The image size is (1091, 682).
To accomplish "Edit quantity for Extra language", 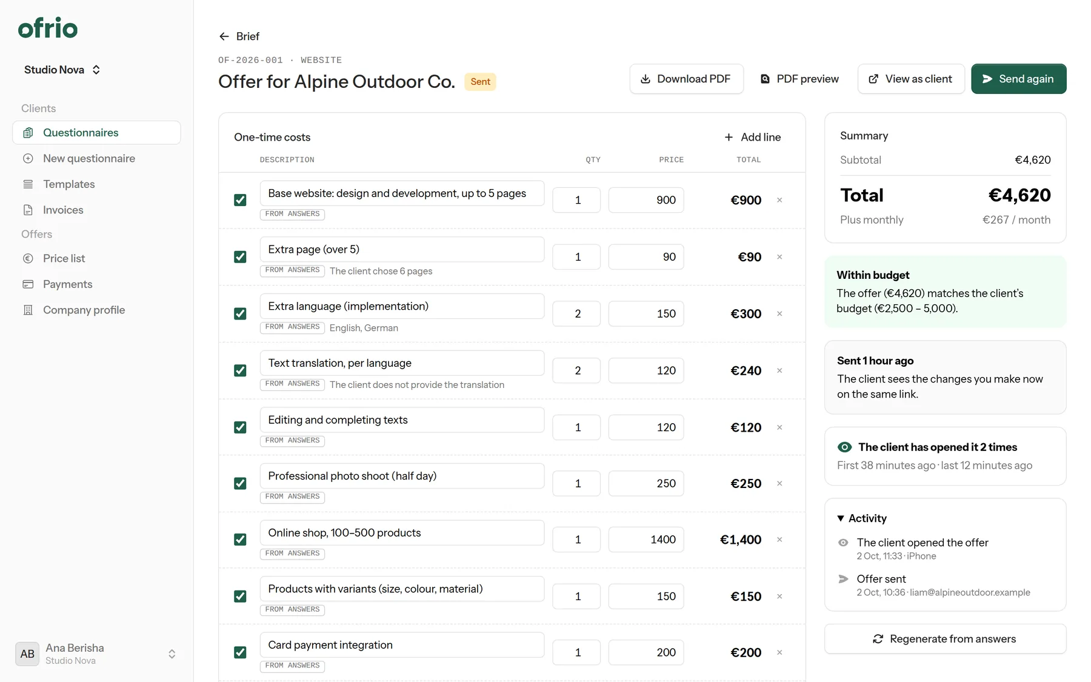I will coord(576,313).
